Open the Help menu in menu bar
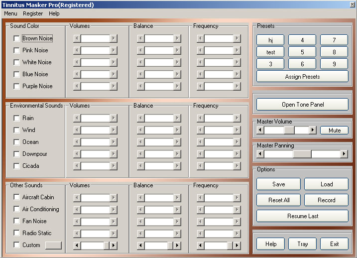This screenshot has width=357, height=258. pos(54,13)
